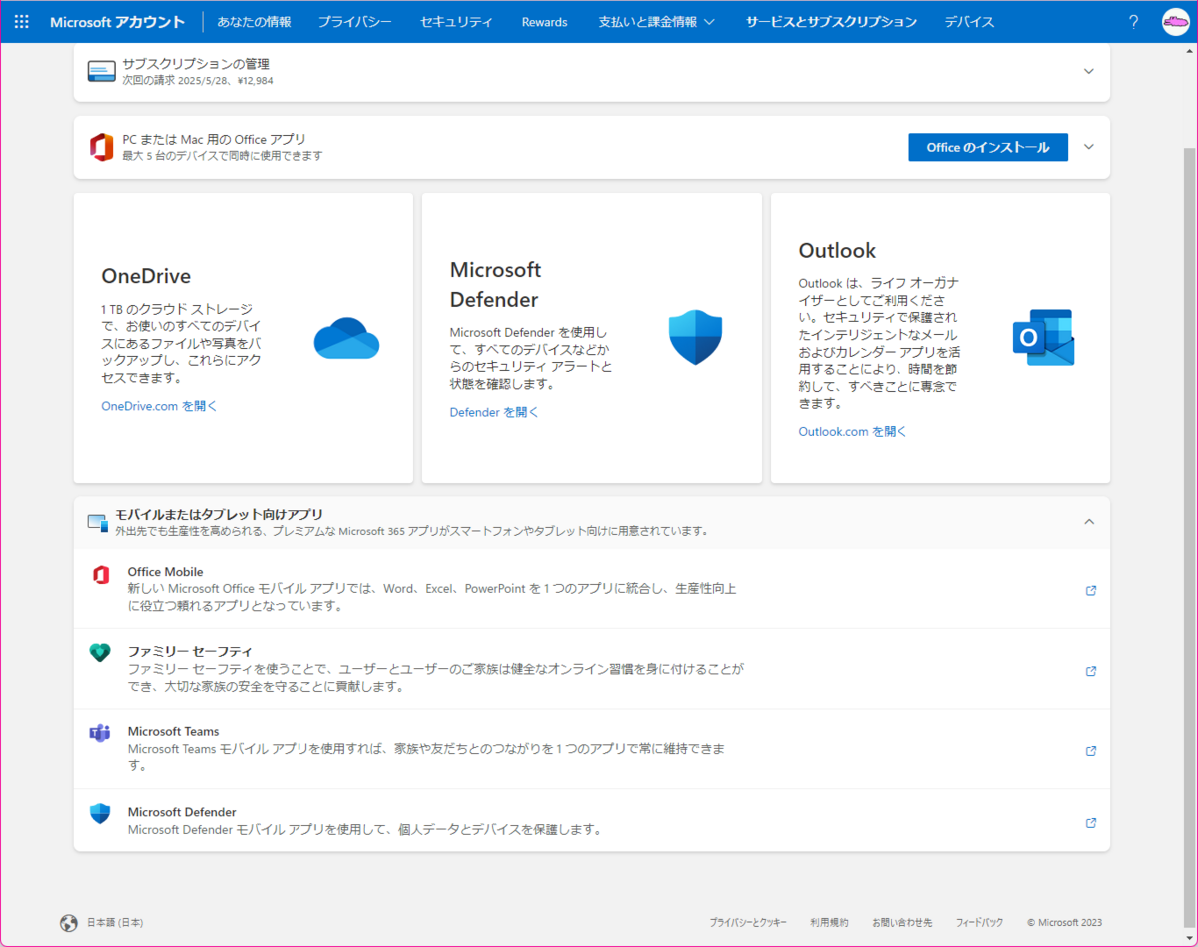The width and height of the screenshot is (1198, 947).
Task: Click the Microsoft Defender shield card icon
Action: click(695, 337)
